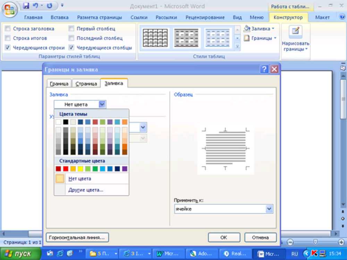347x260 pixels.
Task: Expand the Нарисовать границы group arrow
Action: coord(306,49)
